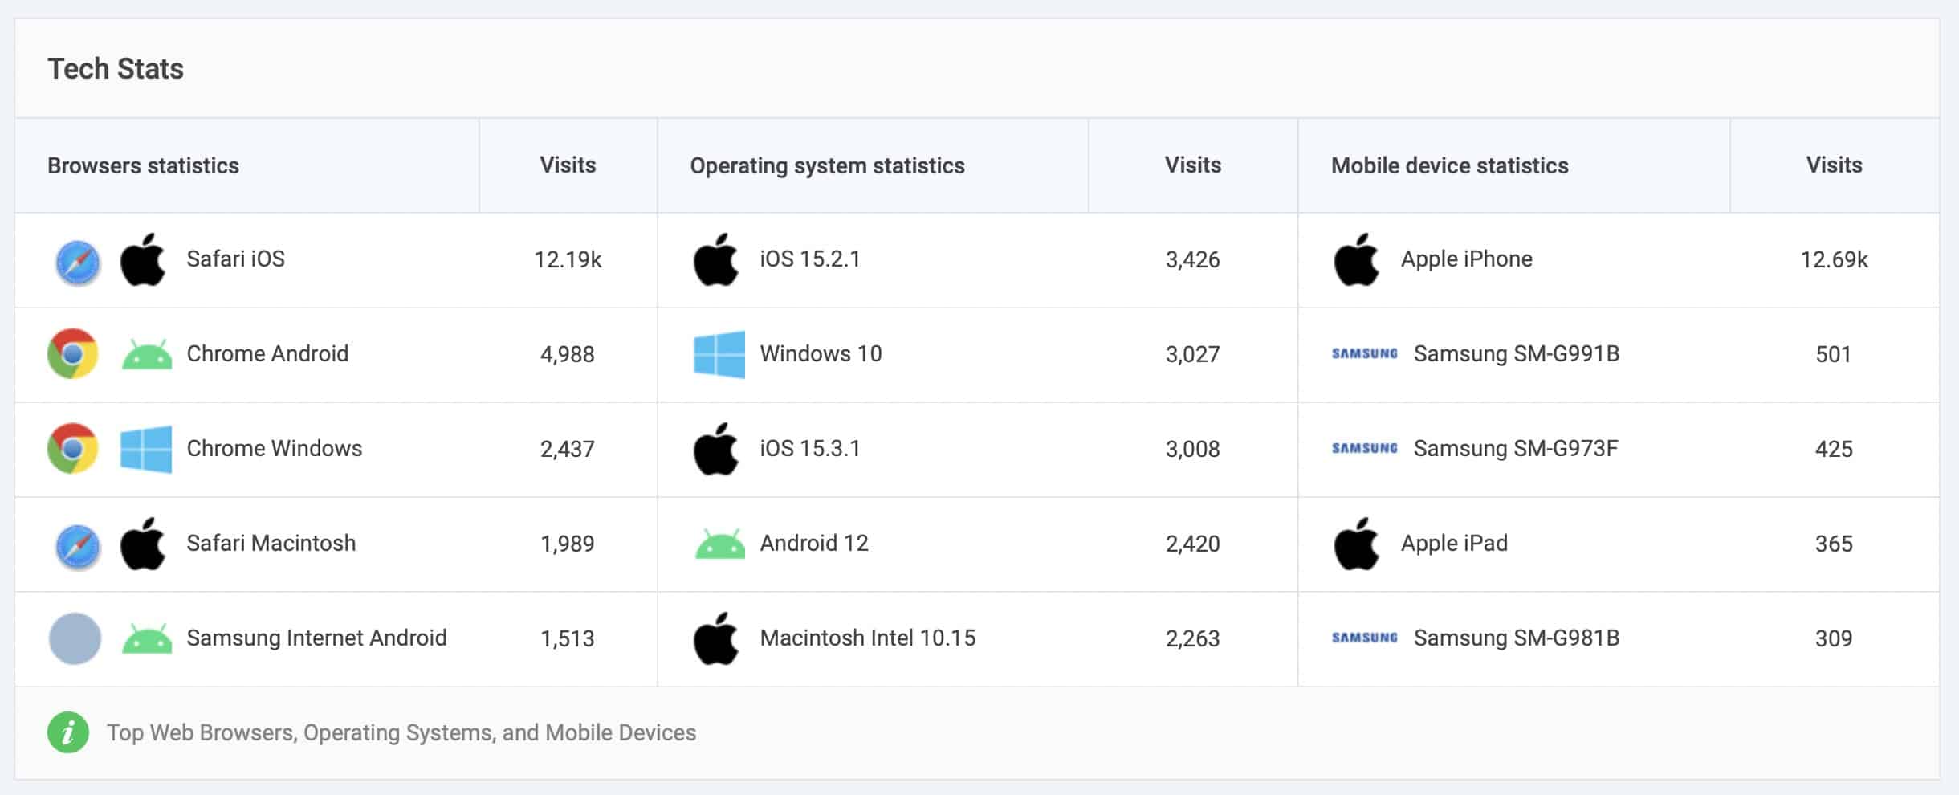Select the Samsung SM-G973F label
The width and height of the screenshot is (1959, 795).
coord(1516,449)
